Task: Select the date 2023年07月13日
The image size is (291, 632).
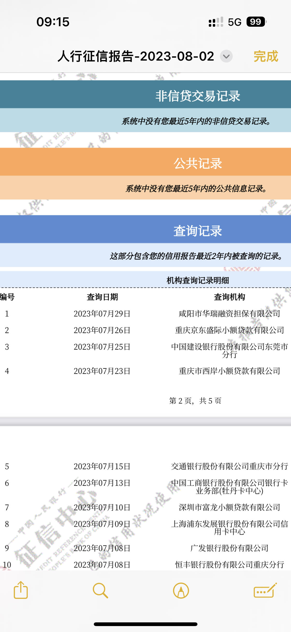Action: [102, 483]
